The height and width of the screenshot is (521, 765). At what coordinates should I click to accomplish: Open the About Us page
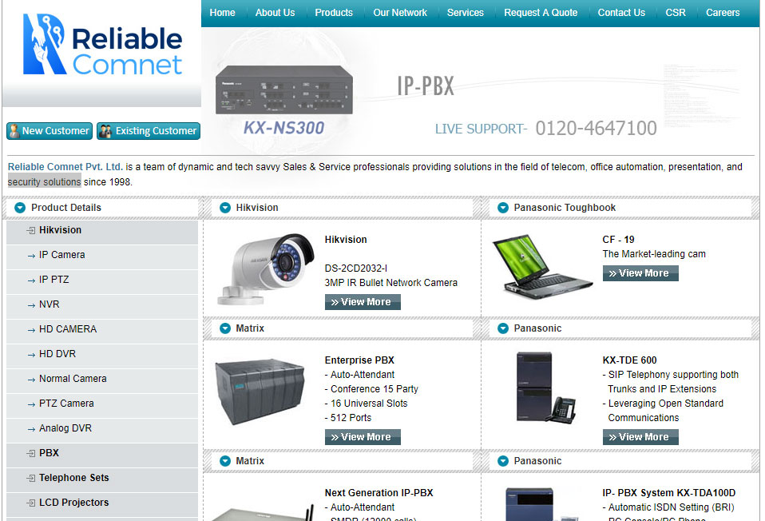tap(275, 13)
